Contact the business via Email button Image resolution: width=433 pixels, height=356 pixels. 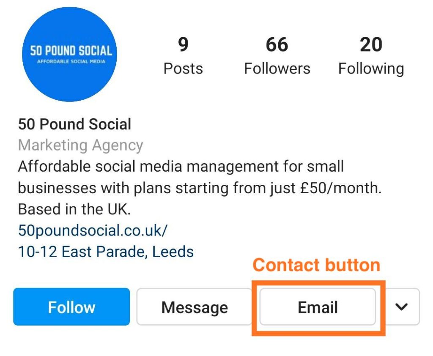click(318, 307)
